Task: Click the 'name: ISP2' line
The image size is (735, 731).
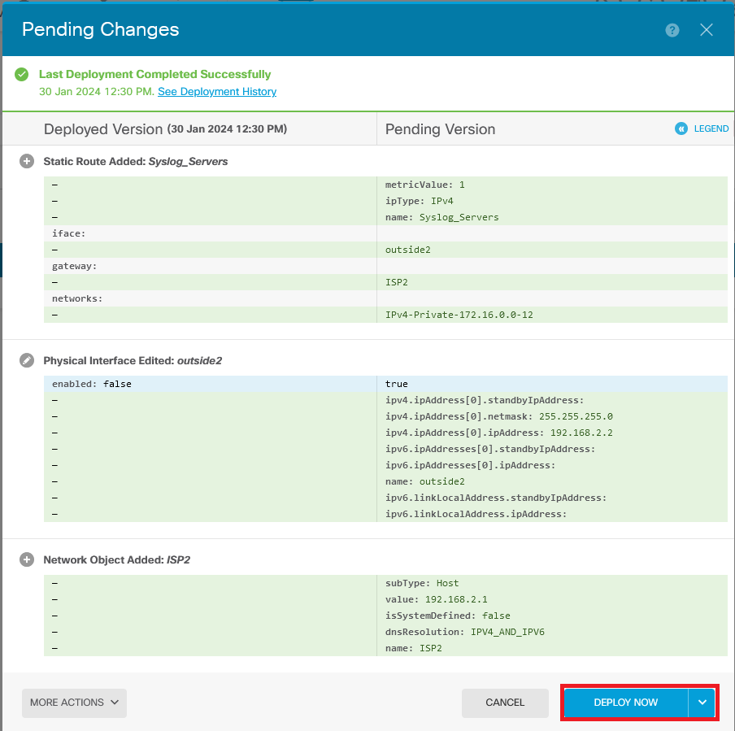Action: [413, 648]
